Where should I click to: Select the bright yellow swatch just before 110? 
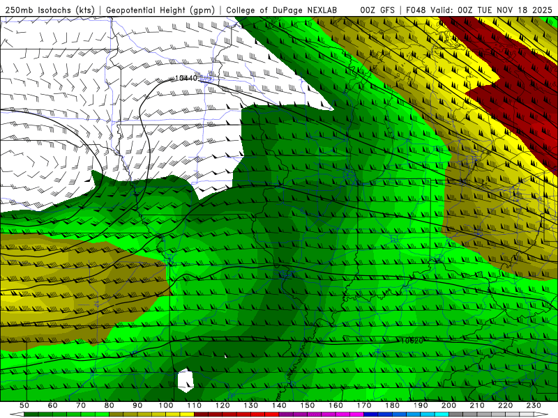187,414
